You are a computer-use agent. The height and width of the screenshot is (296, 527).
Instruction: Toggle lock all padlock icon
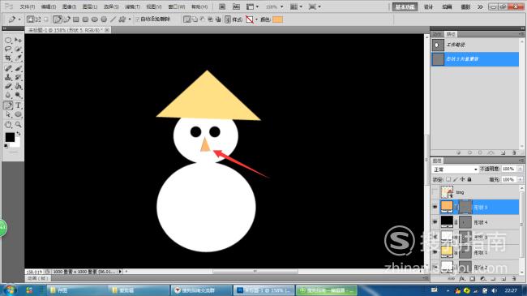pyautogui.click(x=469, y=179)
